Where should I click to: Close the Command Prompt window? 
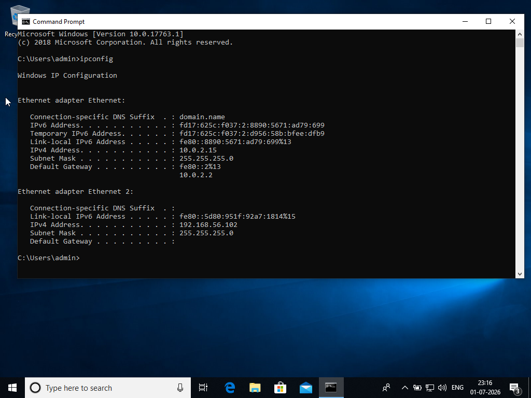coord(512,22)
